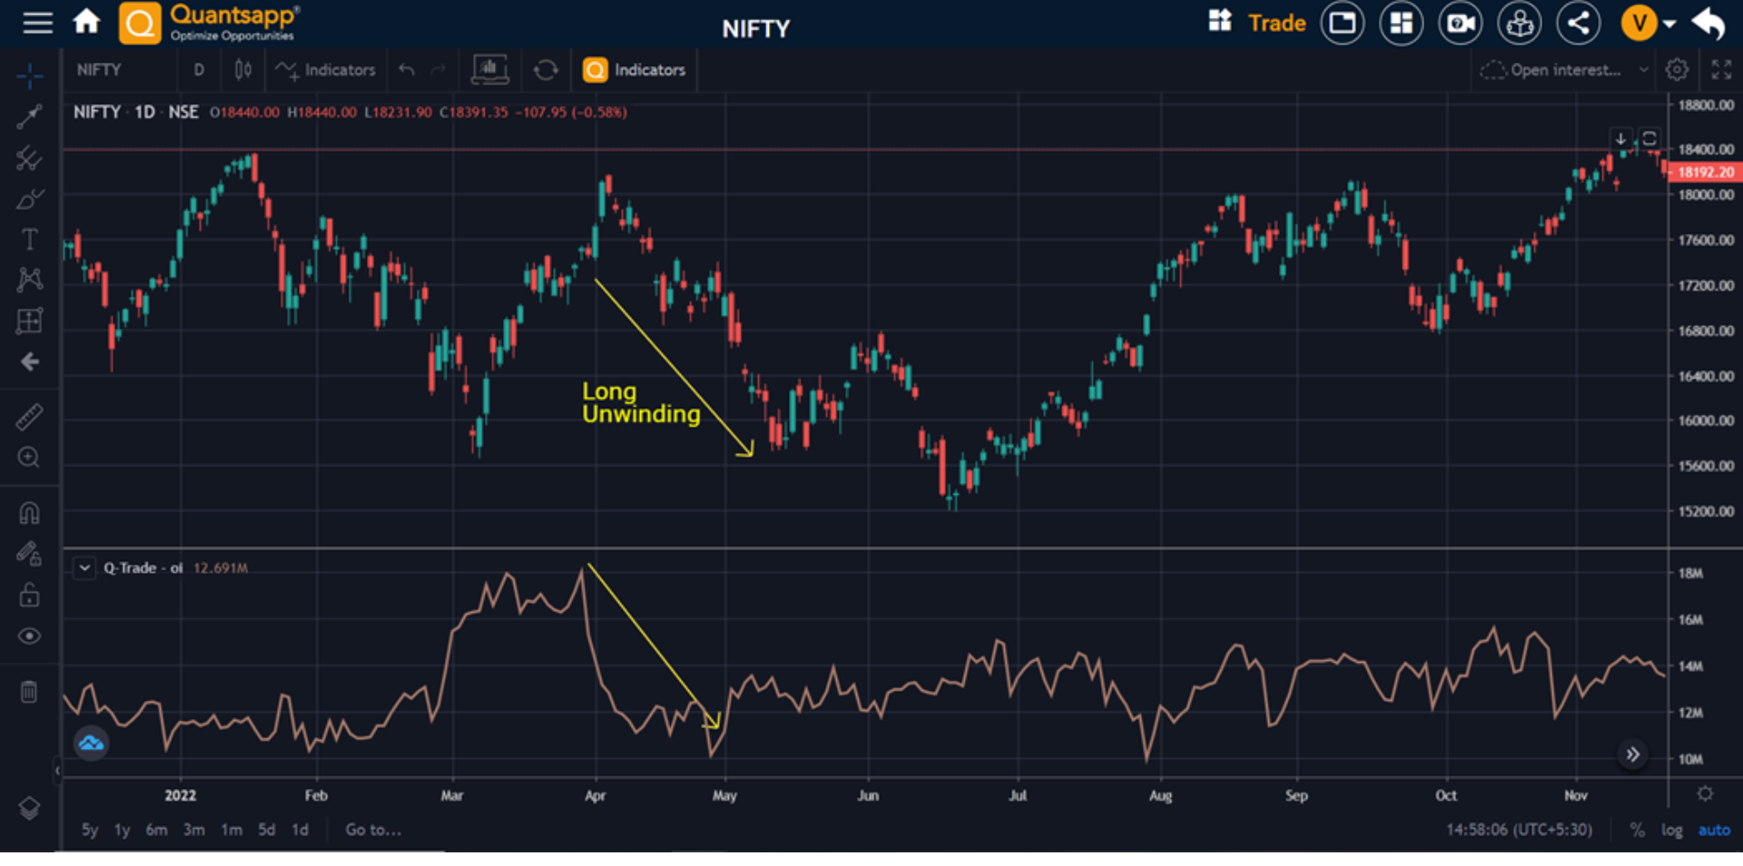The height and width of the screenshot is (866, 1743).
Task: Click the Trade button
Action: [1275, 24]
